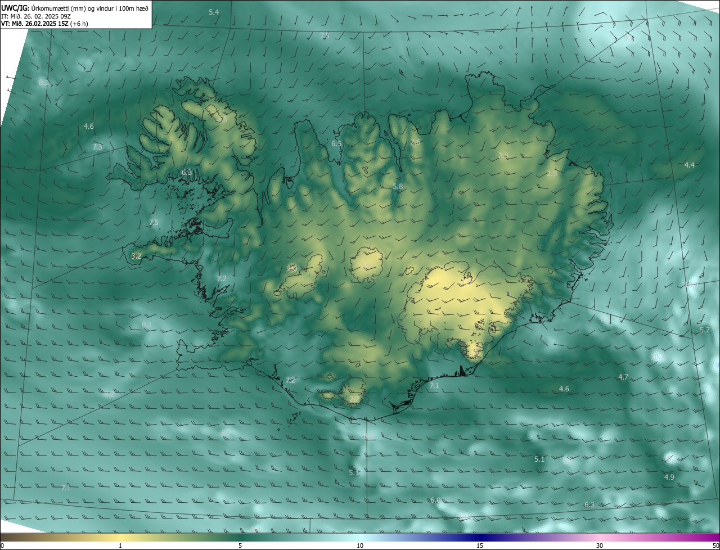The width and height of the screenshot is (720, 550).
Task: Click the 4.4 value off the east coast
Action: (x=690, y=165)
